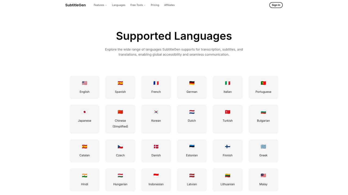This screenshot has height=195, width=348.
Task: Expand the Features dropdown menu
Action: (x=100, y=5)
